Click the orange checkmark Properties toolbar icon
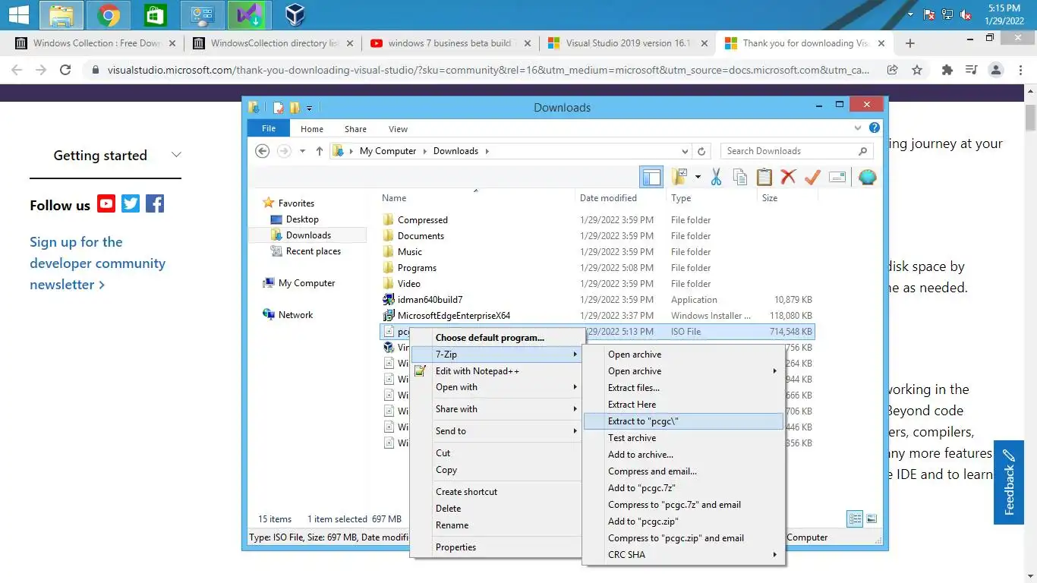 click(812, 177)
